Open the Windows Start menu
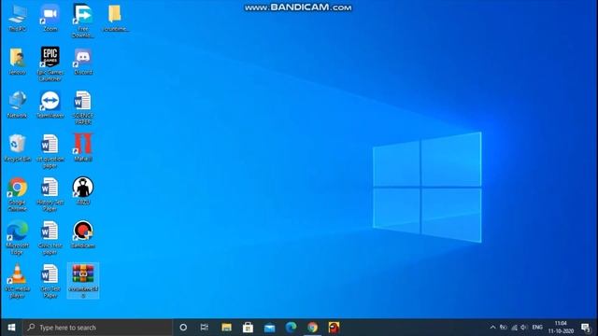Viewport: 598px width, 336px height. [x=11, y=328]
